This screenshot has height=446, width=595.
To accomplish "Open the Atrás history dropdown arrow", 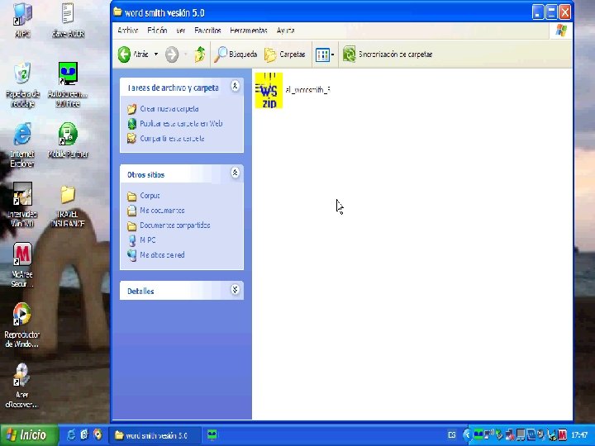I will 156,55.
